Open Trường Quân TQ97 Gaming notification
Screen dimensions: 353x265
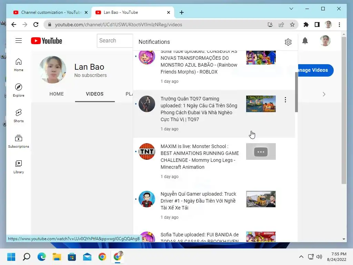(x=214, y=114)
